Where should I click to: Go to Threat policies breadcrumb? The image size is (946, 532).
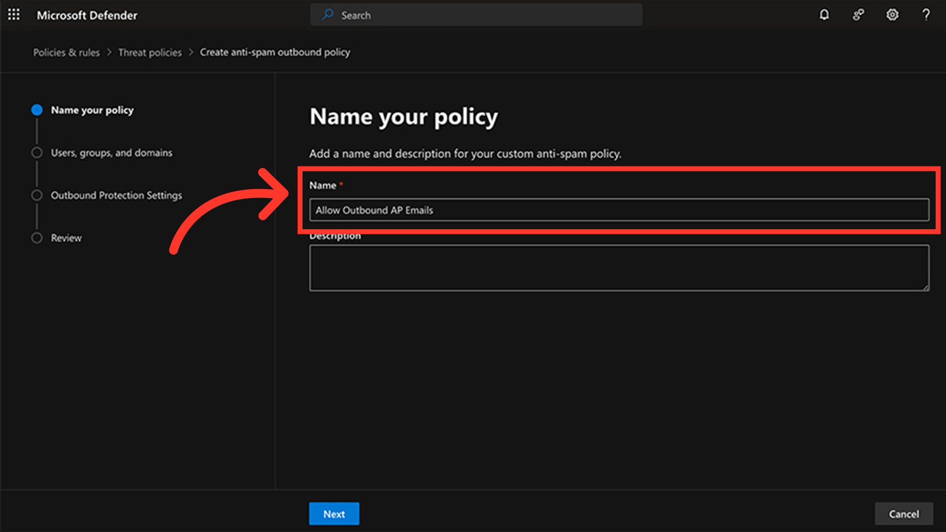click(x=150, y=52)
